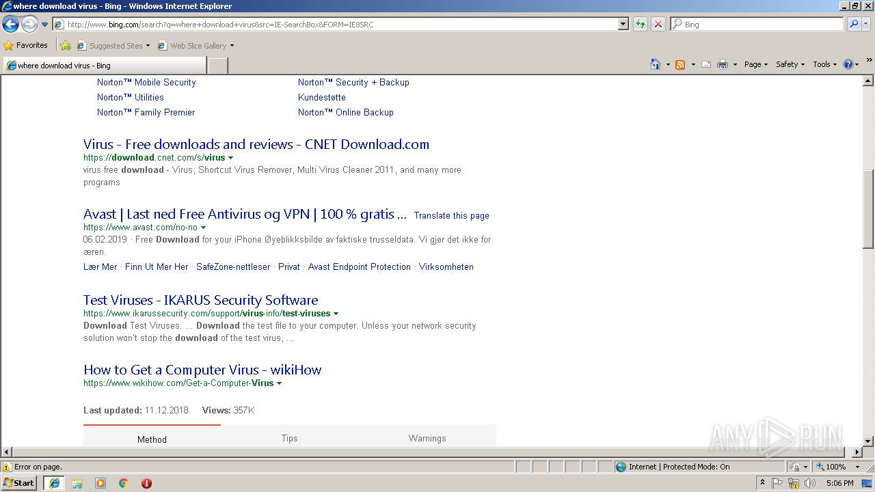The height and width of the screenshot is (492, 875).
Task: Open the Page menu
Action: coord(756,64)
